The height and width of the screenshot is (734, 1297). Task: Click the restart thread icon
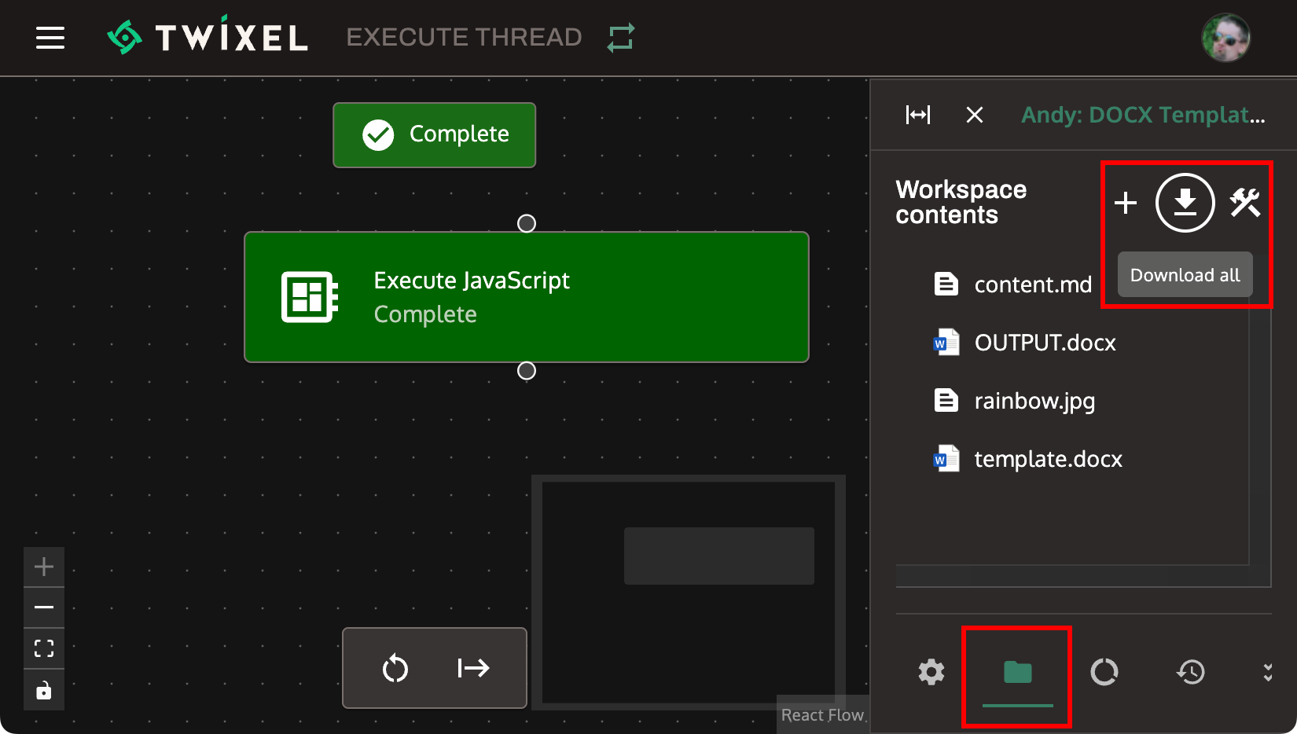coord(395,668)
